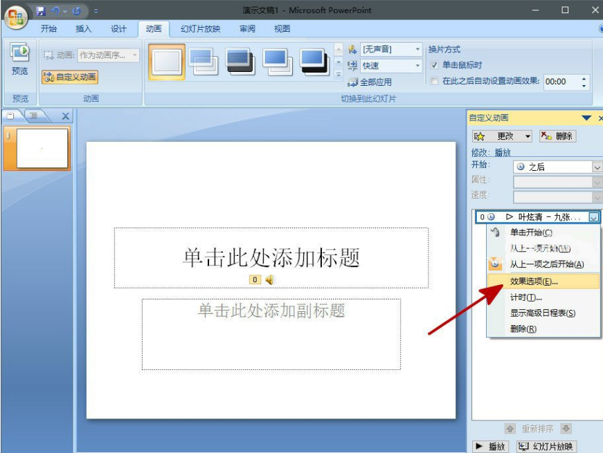Switch to the 审阅 ribbon tab

pyautogui.click(x=247, y=29)
